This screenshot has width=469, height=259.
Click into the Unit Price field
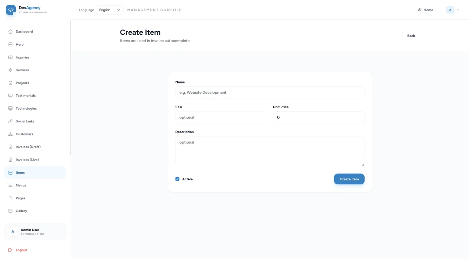click(x=319, y=117)
